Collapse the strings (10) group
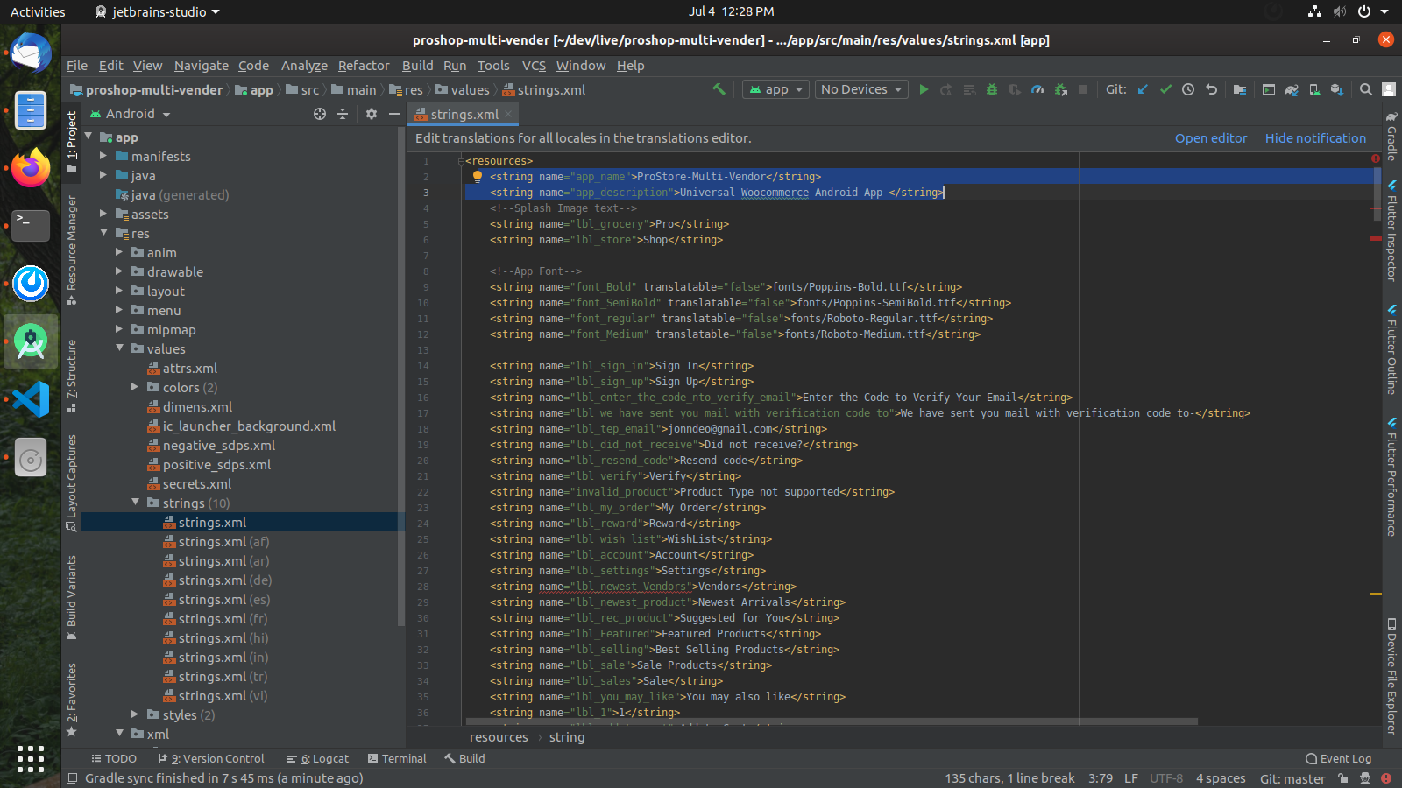The height and width of the screenshot is (788, 1402). click(x=135, y=503)
